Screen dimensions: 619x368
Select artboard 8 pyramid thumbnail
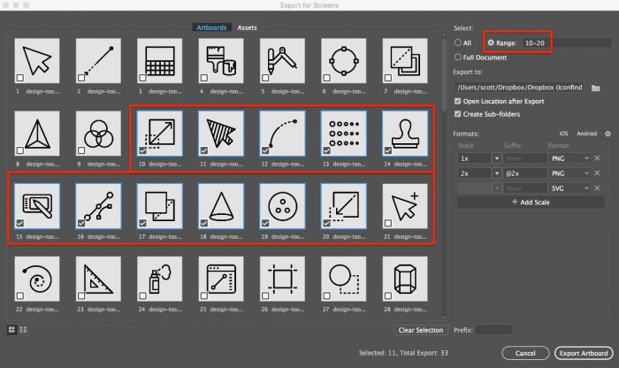[37, 134]
